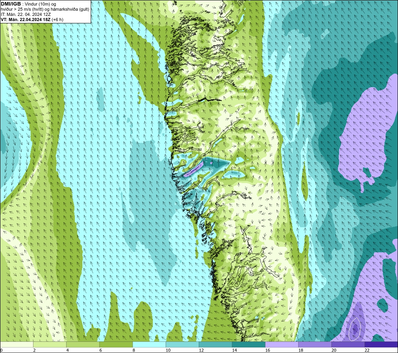Image resolution: width=398 pixels, height=353 pixels.
Task: Click the legend scale label "22"
Action: tap(367, 350)
